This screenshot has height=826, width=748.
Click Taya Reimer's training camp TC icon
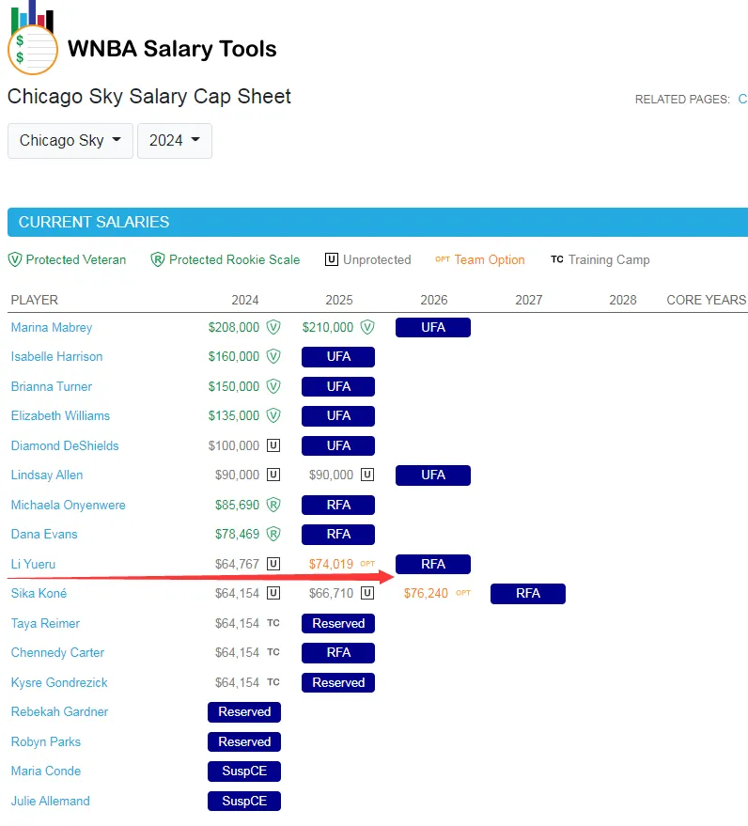tap(273, 623)
